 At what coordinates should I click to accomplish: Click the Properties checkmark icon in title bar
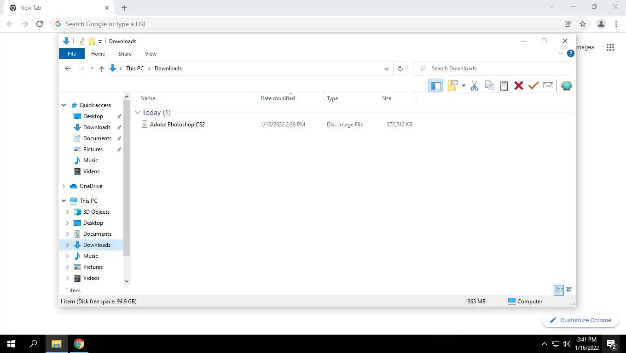[x=81, y=41]
